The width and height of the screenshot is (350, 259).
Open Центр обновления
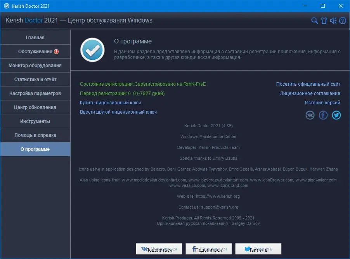point(35,107)
